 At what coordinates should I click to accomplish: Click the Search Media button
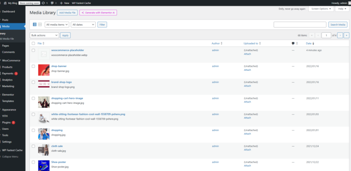click(338, 25)
